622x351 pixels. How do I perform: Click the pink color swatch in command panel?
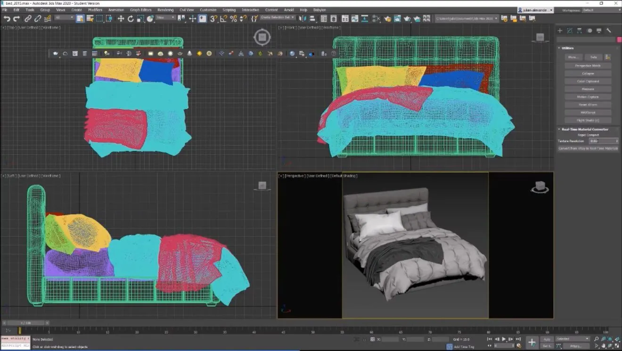click(619, 40)
